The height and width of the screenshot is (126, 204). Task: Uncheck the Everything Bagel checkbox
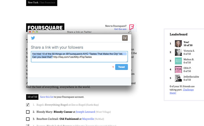[x=28, y=105]
